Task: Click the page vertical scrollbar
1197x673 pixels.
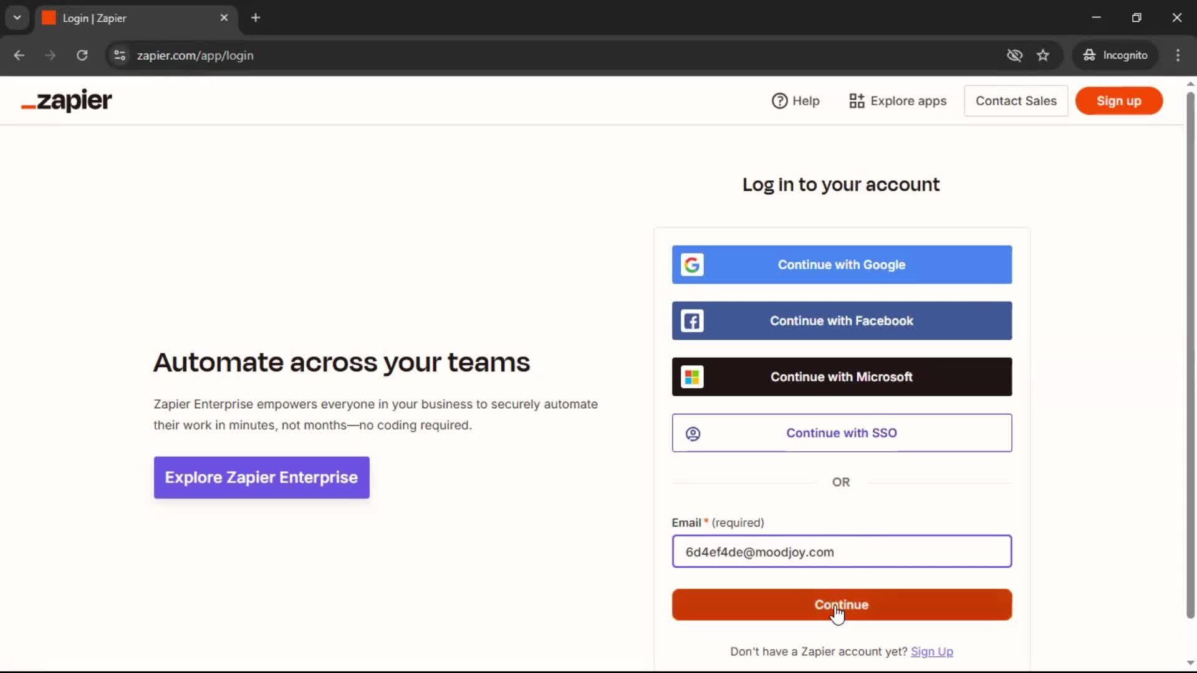Action: pyautogui.click(x=1190, y=355)
